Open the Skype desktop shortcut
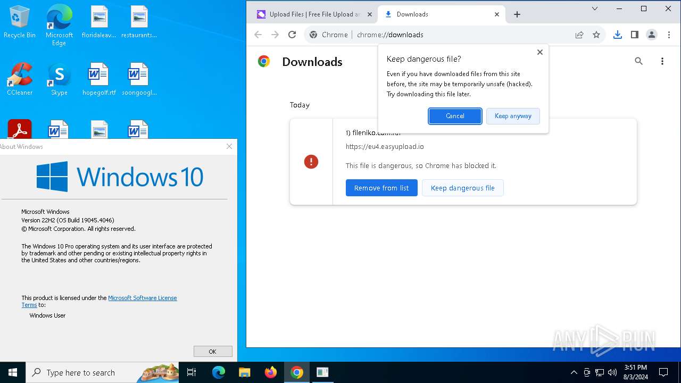The image size is (681, 383). point(59,79)
